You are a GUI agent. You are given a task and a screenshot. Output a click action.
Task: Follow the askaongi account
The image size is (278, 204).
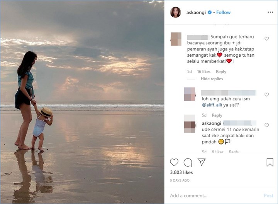pyautogui.click(x=223, y=12)
